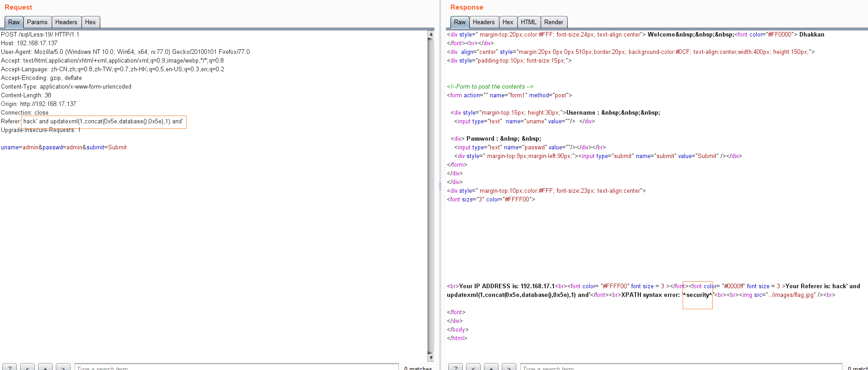Click the ^security^ error output
Image resolution: width=868 pixels, height=370 pixels.
pyautogui.click(x=698, y=295)
